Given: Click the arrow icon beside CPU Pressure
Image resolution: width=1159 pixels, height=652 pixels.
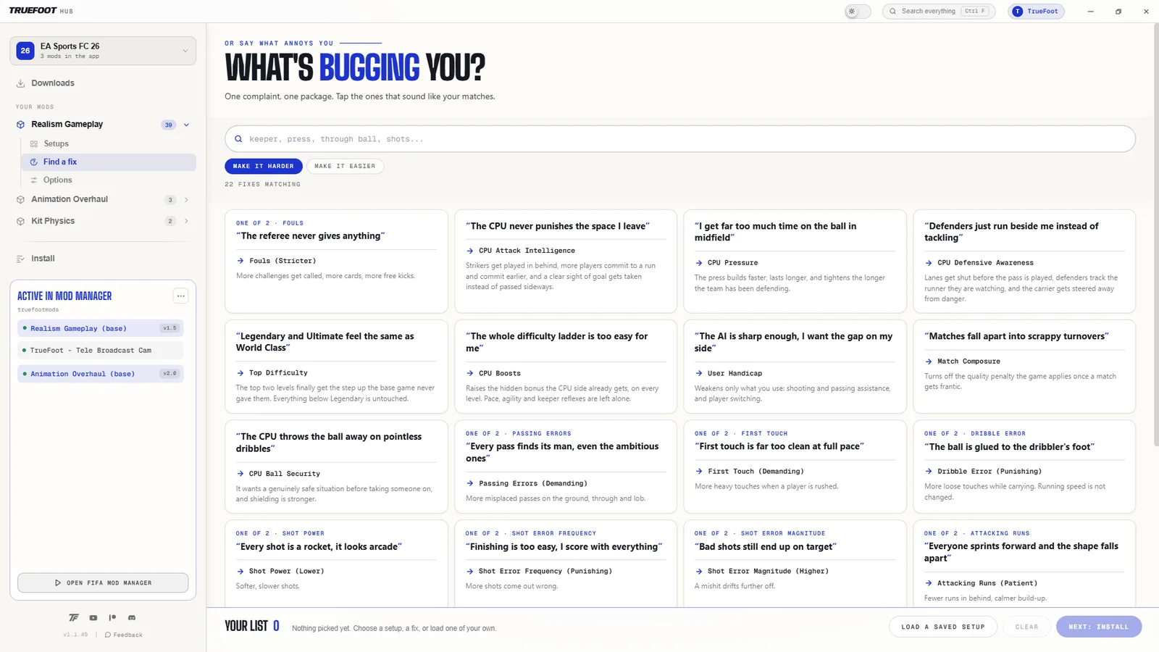Looking at the screenshot, I should point(699,263).
